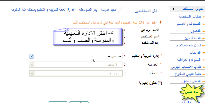Click the orange triangle before the instruction text
This screenshot has height=103, width=205.
pyautogui.click(x=160, y=22)
